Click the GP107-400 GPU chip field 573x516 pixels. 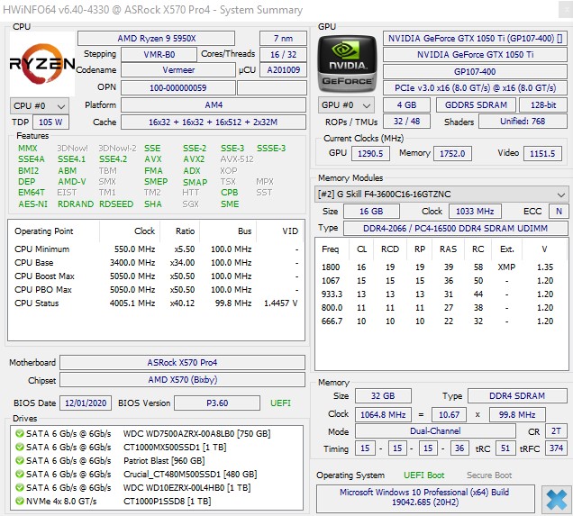[x=475, y=71]
